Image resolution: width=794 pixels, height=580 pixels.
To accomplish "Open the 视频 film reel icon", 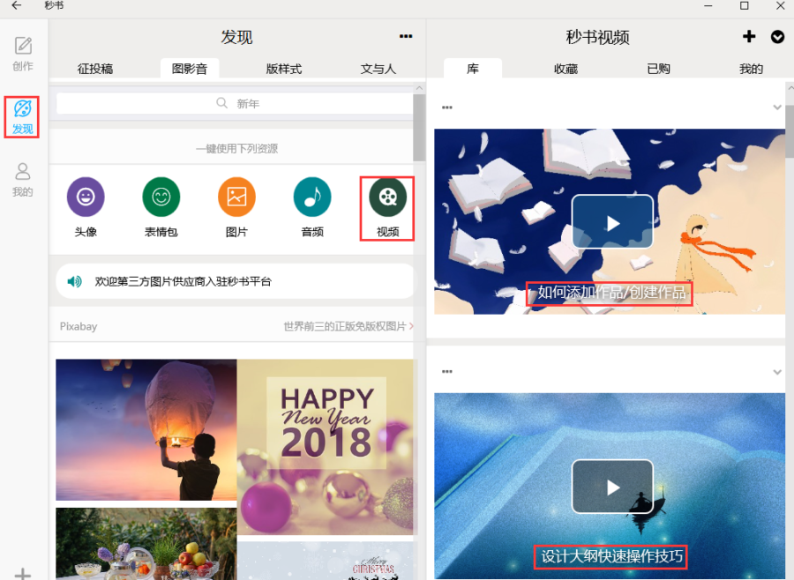I will point(387,197).
